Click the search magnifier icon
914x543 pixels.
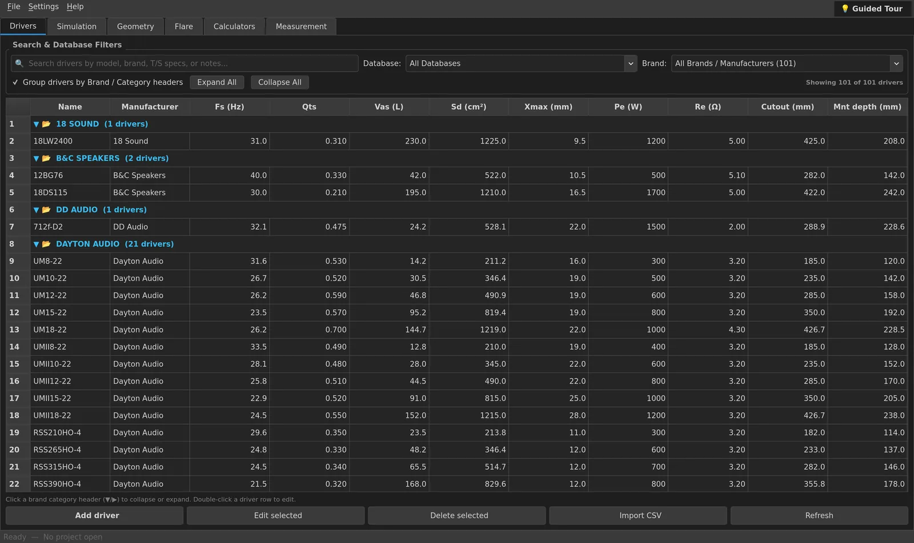point(19,63)
